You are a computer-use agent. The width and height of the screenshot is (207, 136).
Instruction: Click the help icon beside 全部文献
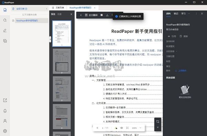coord(26,9)
